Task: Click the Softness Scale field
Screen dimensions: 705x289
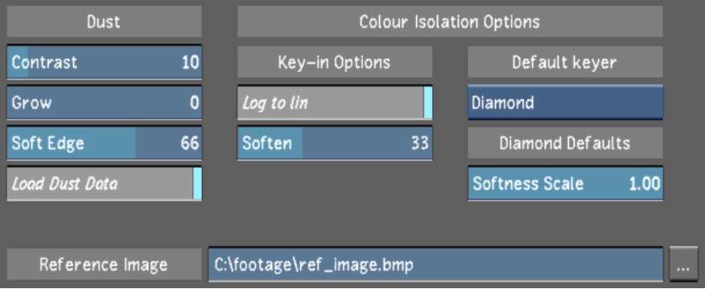Action: tap(565, 184)
